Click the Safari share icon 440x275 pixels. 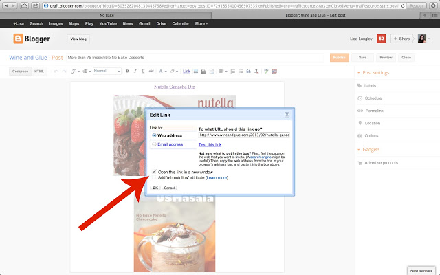[x=35, y=5]
